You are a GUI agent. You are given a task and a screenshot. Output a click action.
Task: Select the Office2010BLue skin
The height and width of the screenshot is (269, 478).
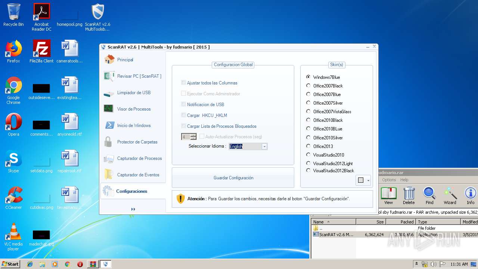click(308, 129)
